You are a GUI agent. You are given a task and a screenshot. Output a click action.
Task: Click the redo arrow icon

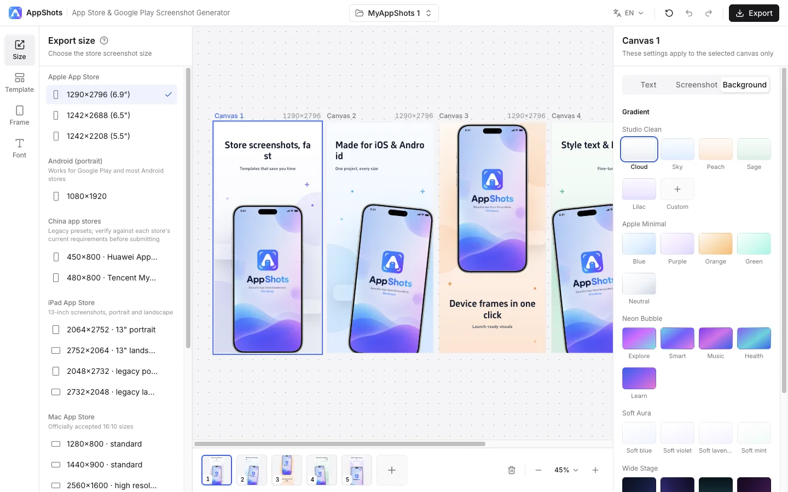(709, 13)
